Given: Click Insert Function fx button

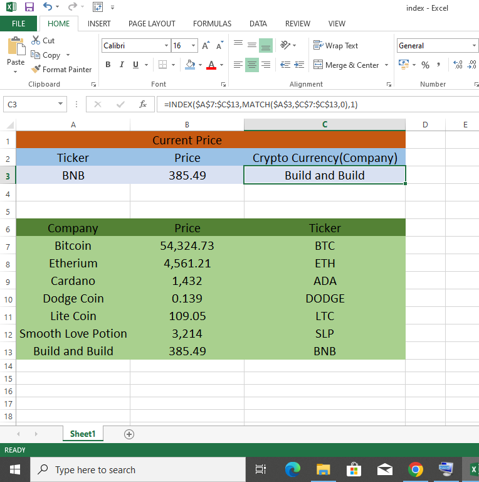Looking at the screenshot, I should (x=143, y=104).
